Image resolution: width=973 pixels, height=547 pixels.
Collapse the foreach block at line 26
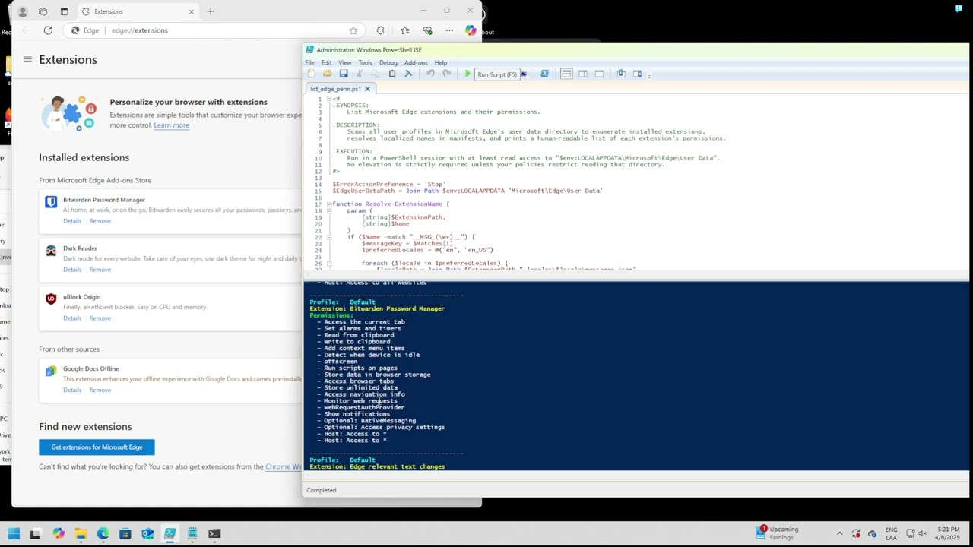coord(328,263)
